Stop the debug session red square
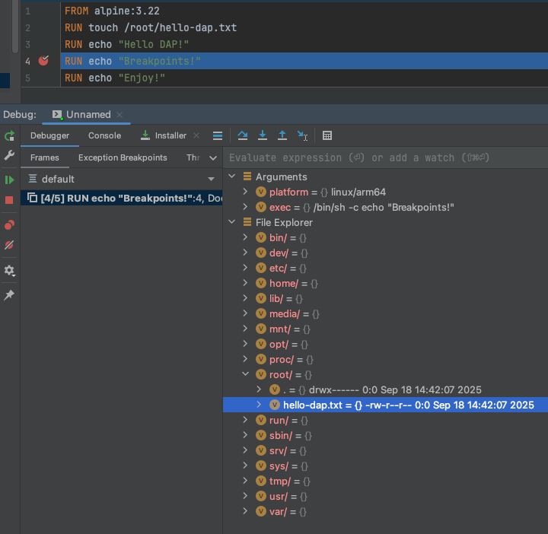 (9, 200)
